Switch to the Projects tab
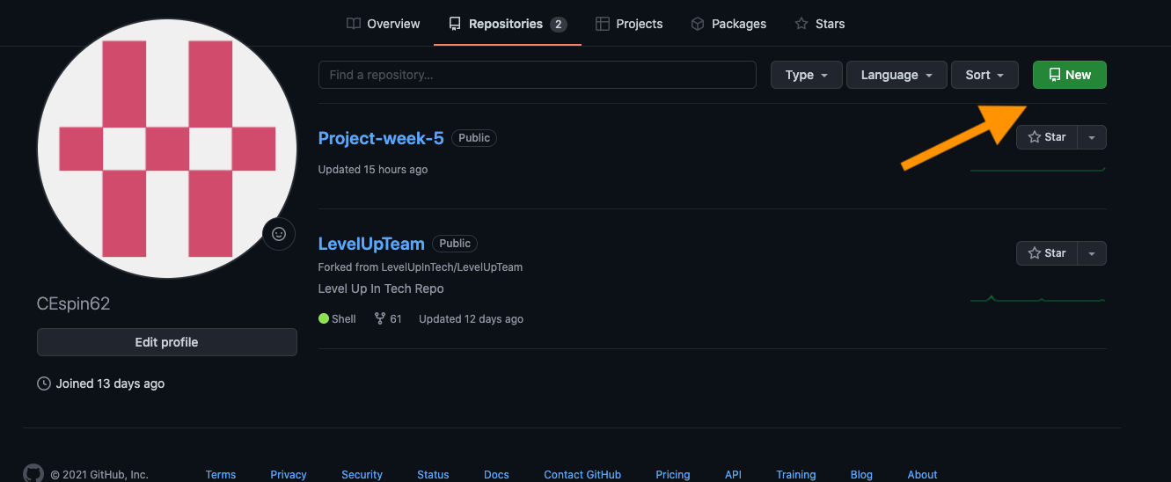 [629, 24]
